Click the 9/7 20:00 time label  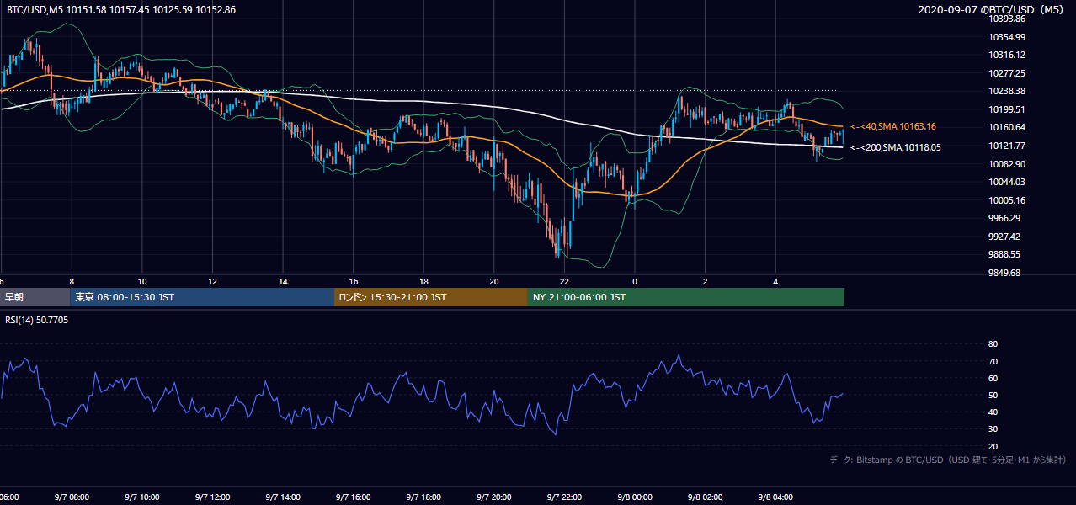tap(494, 497)
